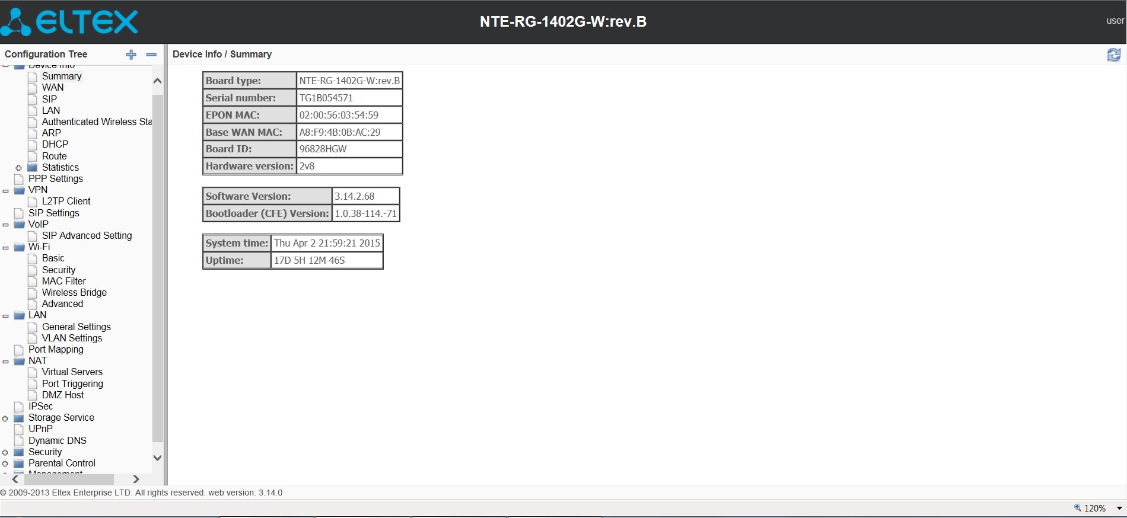The height and width of the screenshot is (518, 1127).
Task: Click the tree scrollbar down arrow
Action: tap(157, 458)
